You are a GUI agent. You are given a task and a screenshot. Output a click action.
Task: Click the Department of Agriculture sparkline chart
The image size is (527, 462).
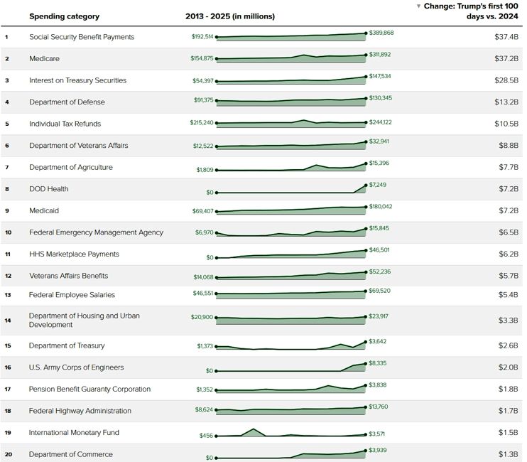[x=290, y=168]
